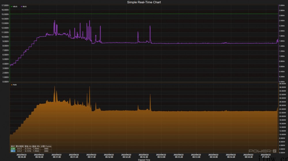Click the 08:54:40 time axis label
The image size is (288, 161).
point(248,157)
